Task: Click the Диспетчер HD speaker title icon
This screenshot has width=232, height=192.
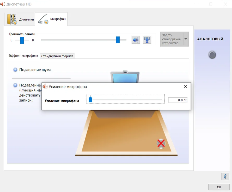Action: pyautogui.click(x=3, y=4)
